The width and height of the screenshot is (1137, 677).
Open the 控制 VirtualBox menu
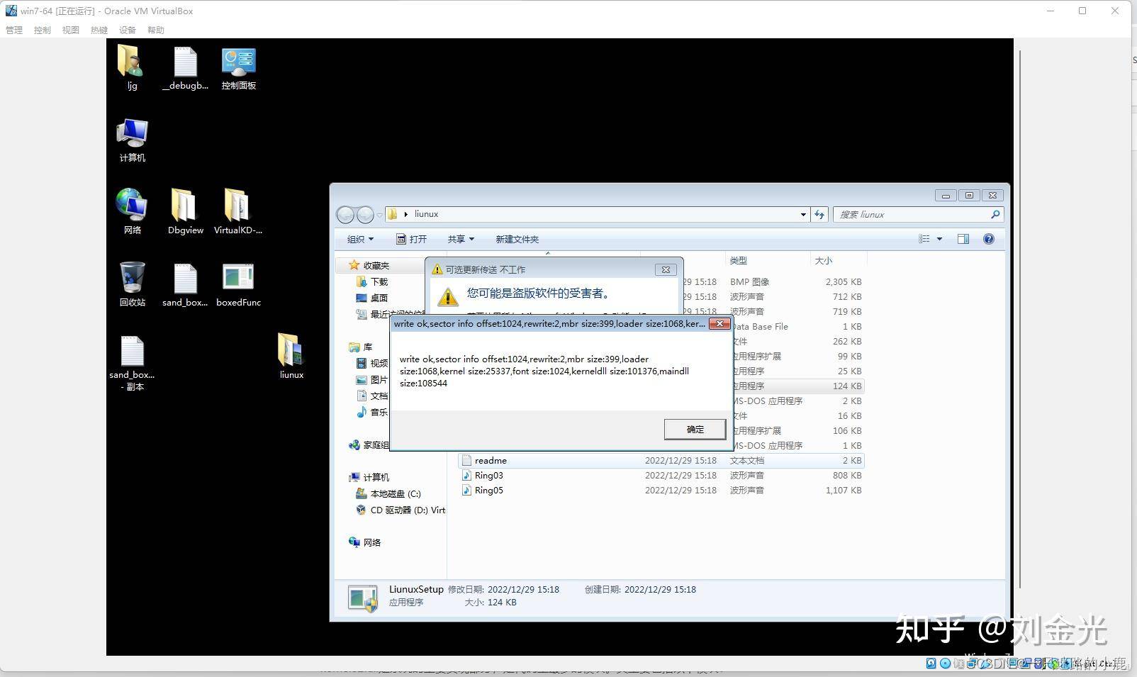(43, 30)
